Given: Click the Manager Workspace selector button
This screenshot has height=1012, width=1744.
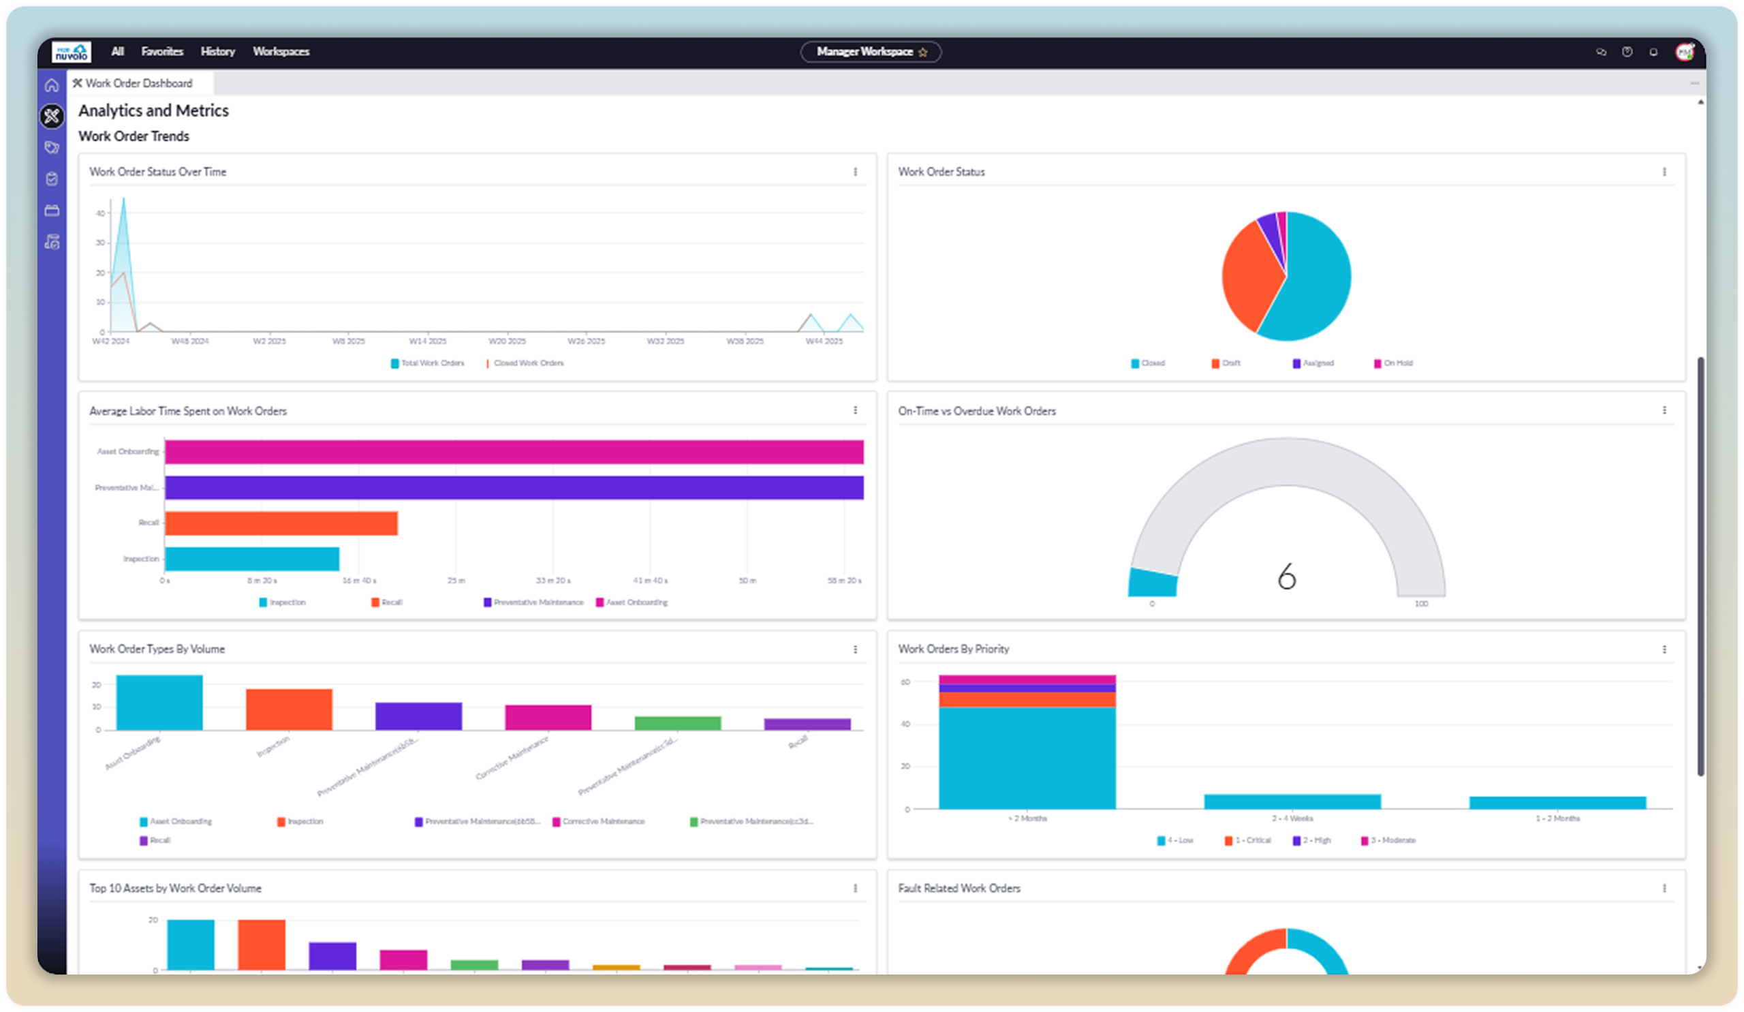Looking at the screenshot, I should (870, 52).
